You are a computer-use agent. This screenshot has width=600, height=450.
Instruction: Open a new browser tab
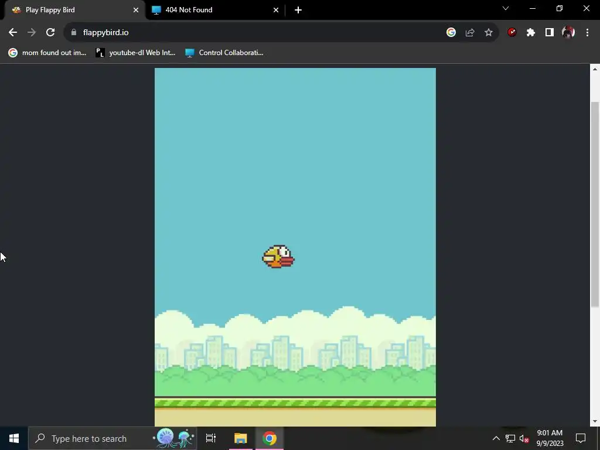298,10
